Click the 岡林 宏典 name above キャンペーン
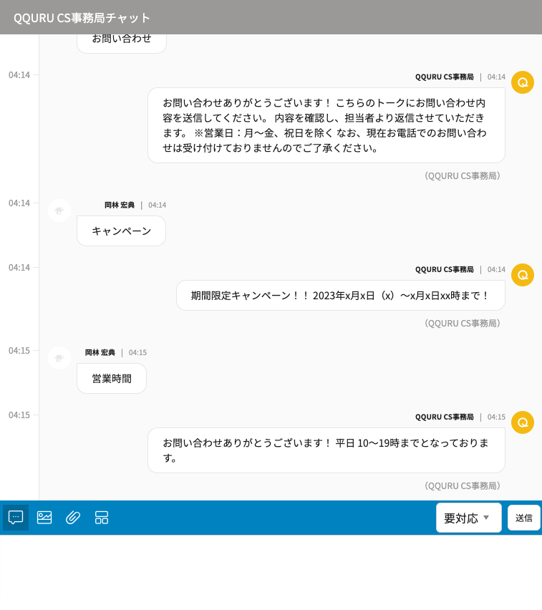 120,205
